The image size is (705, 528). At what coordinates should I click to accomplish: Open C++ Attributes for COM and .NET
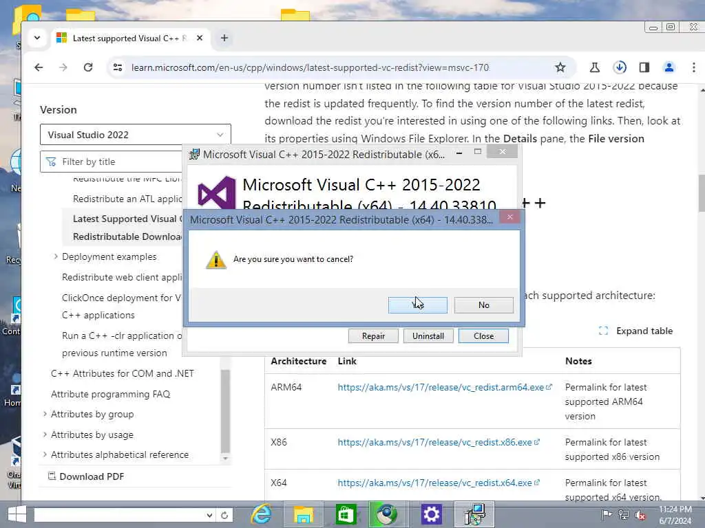point(123,373)
